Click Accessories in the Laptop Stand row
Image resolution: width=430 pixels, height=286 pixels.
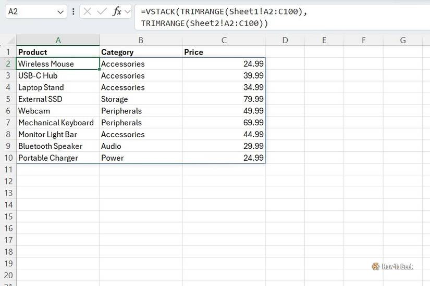point(141,87)
